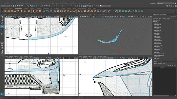Image resolution: width=177 pixels, height=99 pixels.
Task: Click the New Scene icon
Action: tap(14, 6)
